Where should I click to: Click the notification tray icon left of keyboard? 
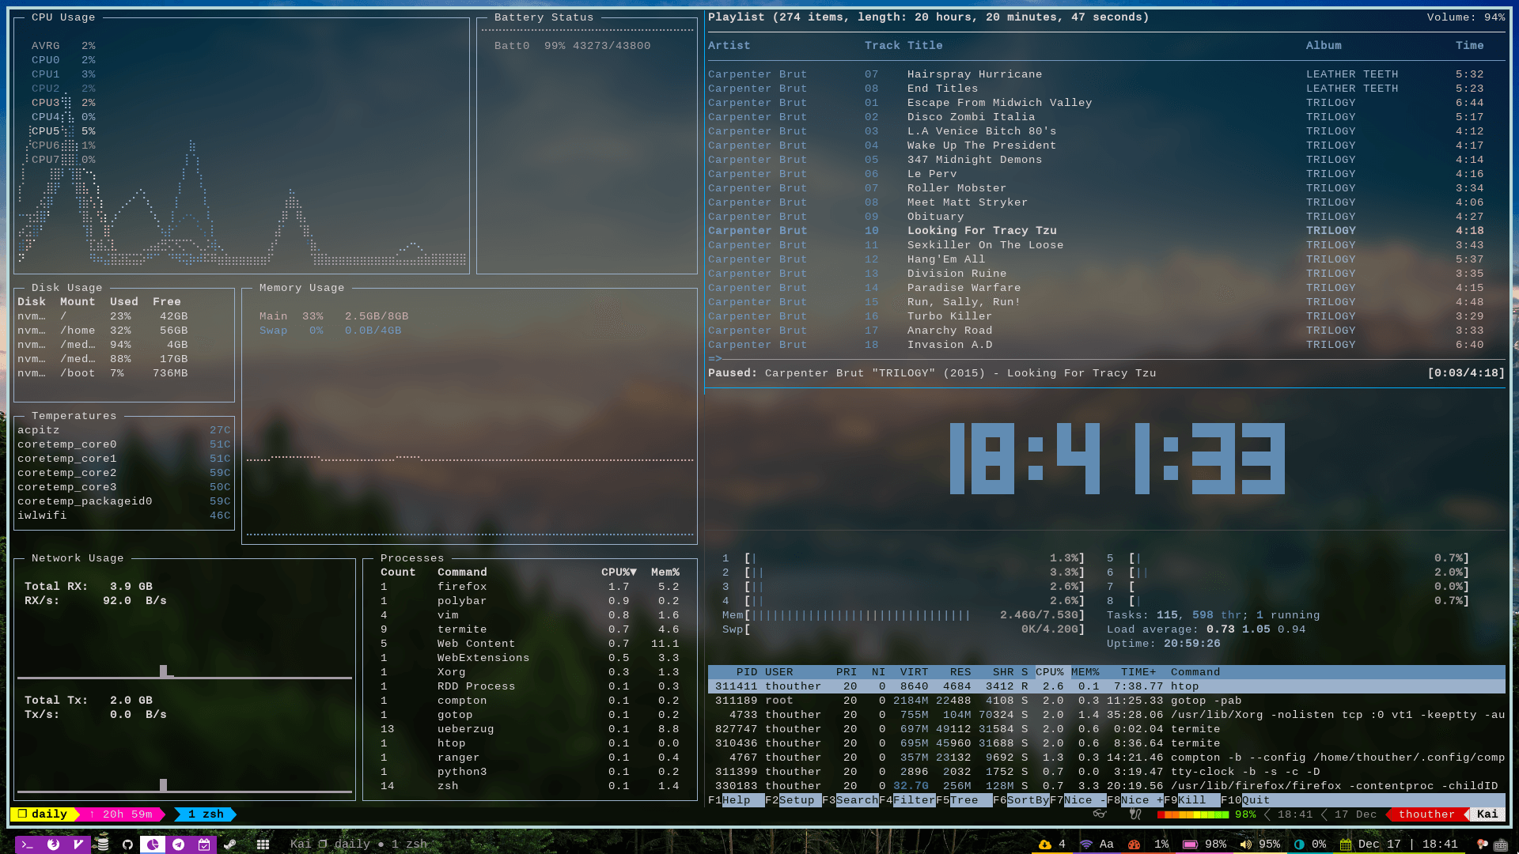coord(1482,845)
